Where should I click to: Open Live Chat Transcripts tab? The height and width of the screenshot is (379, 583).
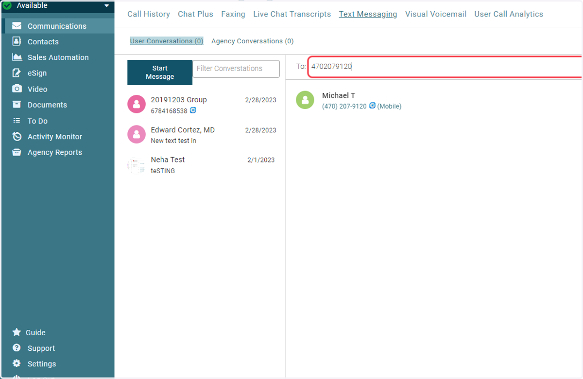pos(292,14)
